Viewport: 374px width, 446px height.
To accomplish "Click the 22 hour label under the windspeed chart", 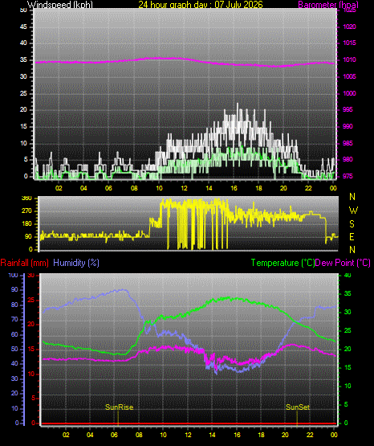I will coord(308,188).
